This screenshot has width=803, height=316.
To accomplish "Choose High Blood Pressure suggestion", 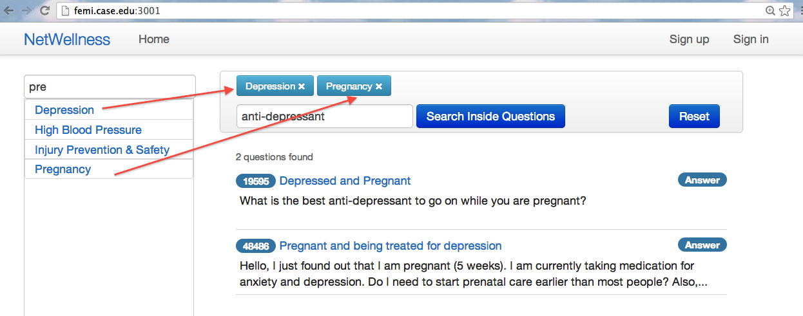I will pos(88,130).
